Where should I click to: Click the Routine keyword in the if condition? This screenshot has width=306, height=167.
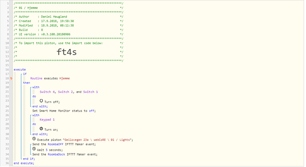pos(36,78)
